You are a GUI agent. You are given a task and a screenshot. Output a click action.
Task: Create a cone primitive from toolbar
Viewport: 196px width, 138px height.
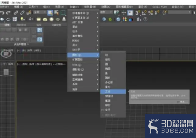[x=64, y=19]
